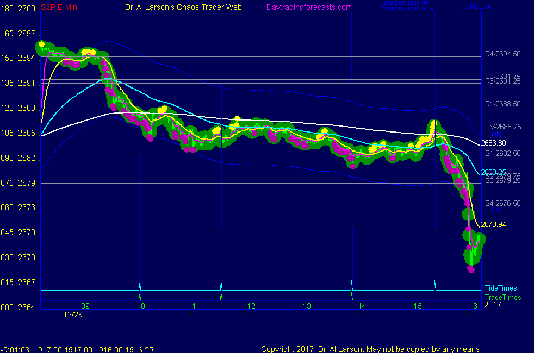Click the 14 hour label
Image resolution: width=534 pixels, height=353 pixels.
362,306
